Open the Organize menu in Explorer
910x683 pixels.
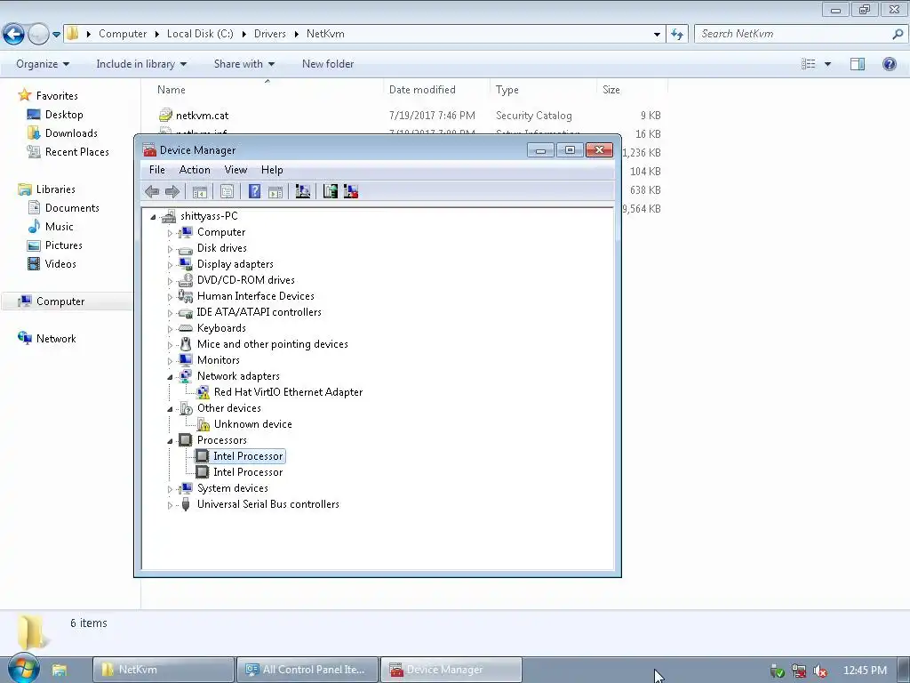tap(43, 64)
